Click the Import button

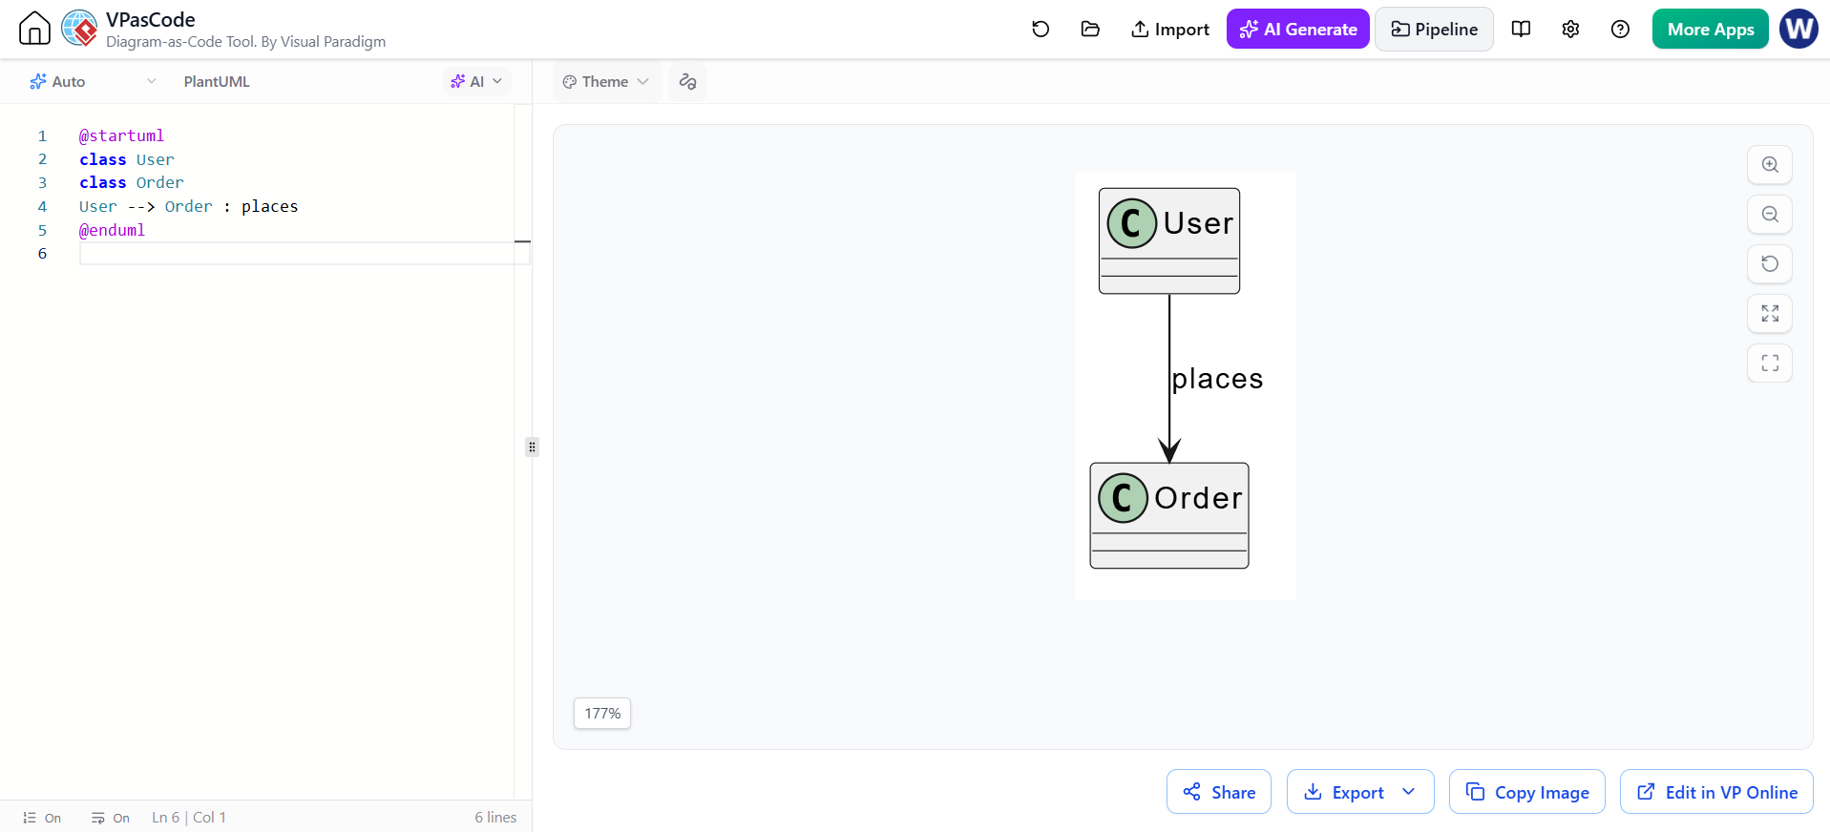coord(1169,29)
